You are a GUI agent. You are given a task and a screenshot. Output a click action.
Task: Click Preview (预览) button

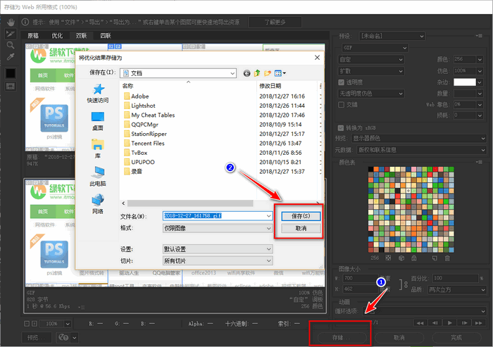pos(37,338)
